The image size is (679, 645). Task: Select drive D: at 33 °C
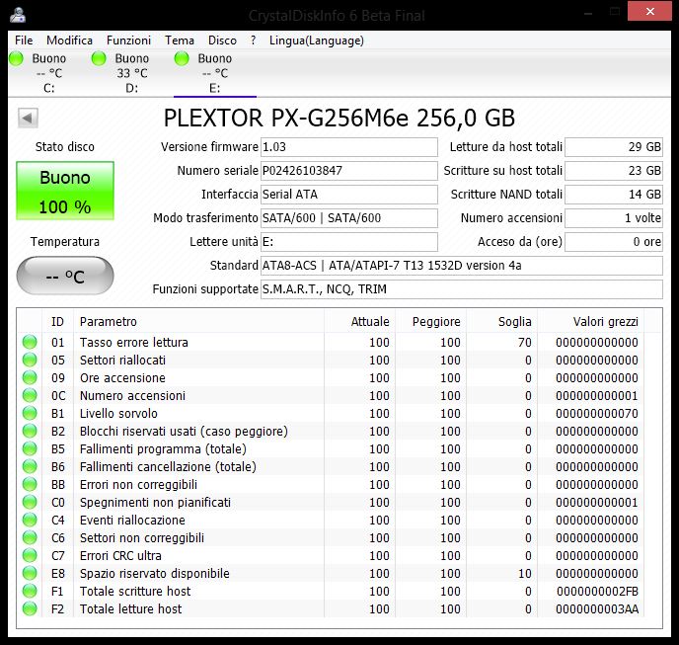[x=132, y=73]
